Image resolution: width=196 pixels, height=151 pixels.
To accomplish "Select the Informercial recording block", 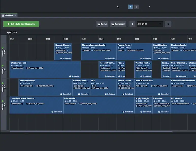I will pyautogui.click(x=99, y=105).
